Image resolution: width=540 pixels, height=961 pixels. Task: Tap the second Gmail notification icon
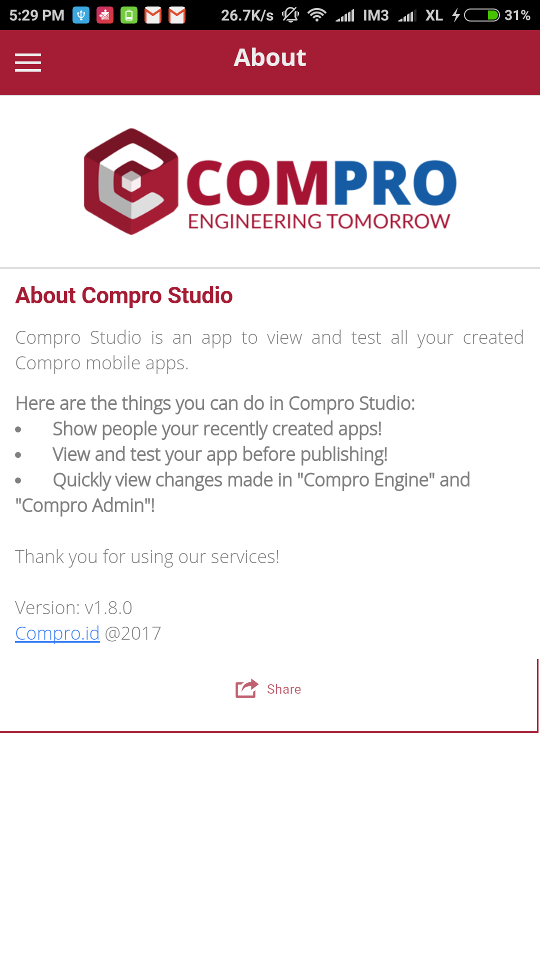177,16
